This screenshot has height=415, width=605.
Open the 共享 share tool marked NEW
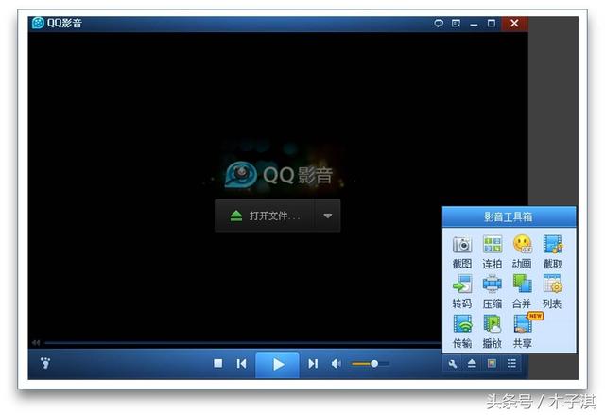click(x=523, y=332)
